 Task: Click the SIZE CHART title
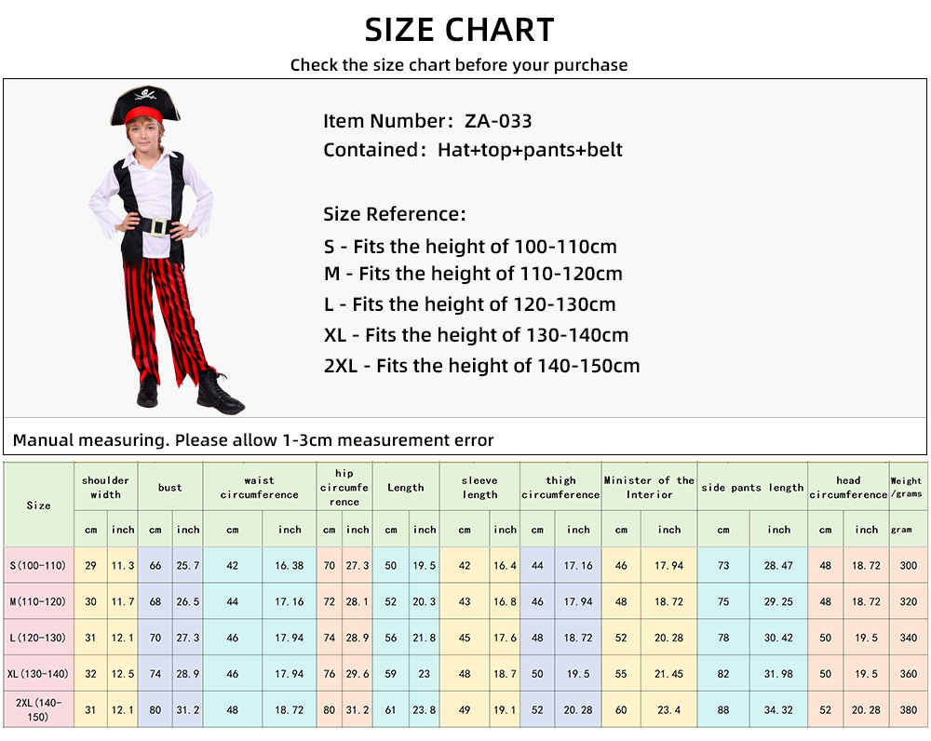tap(459, 30)
